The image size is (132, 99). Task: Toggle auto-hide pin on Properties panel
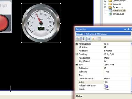coord(128,29)
